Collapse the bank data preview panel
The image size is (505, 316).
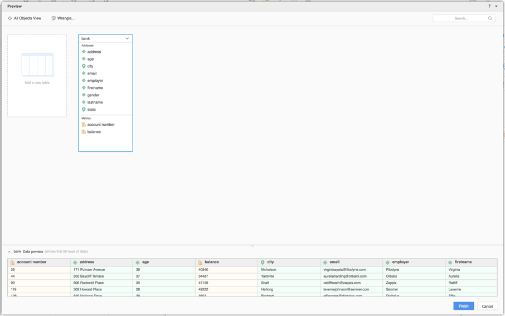(9, 251)
